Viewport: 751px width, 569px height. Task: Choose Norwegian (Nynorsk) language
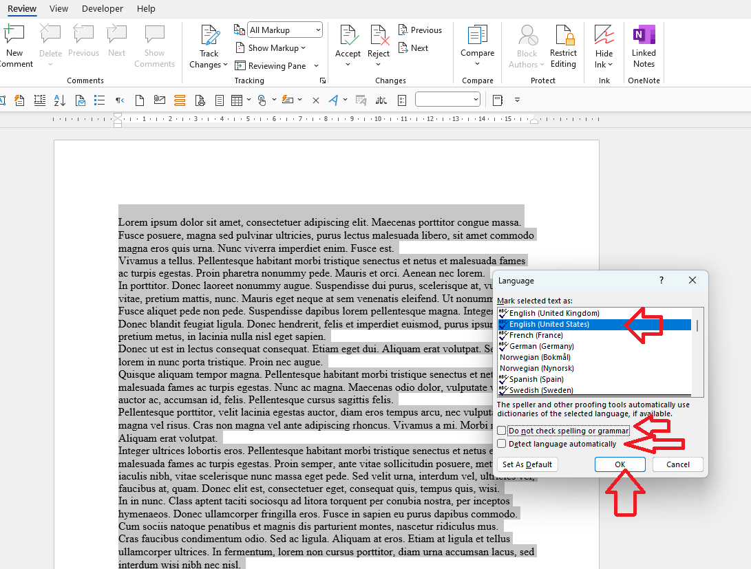pyautogui.click(x=594, y=368)
